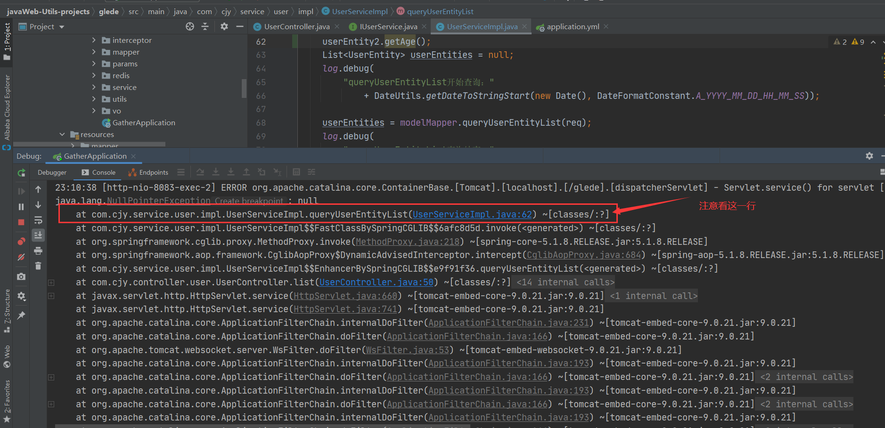The width and height of the screenshot is (885, 428).
Task: Print the console output
Action: [x=38, y=250]
